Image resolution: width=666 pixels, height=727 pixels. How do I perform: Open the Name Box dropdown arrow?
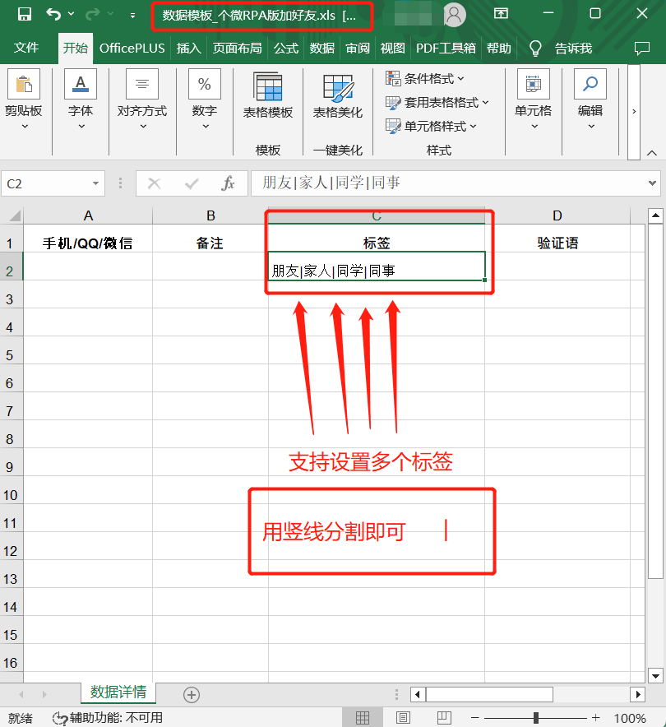click(x=96, y=183)
